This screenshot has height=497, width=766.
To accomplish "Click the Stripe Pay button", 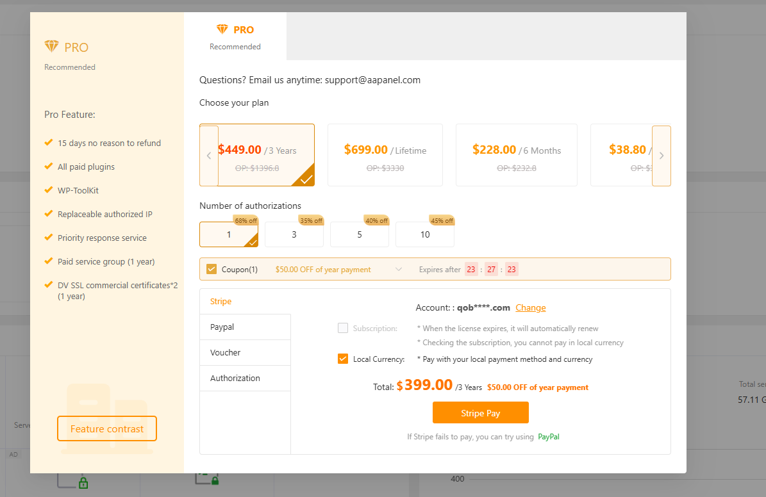I will (x=481, y=412).
